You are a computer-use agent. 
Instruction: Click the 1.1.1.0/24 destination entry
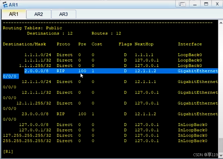click(38, 55)
